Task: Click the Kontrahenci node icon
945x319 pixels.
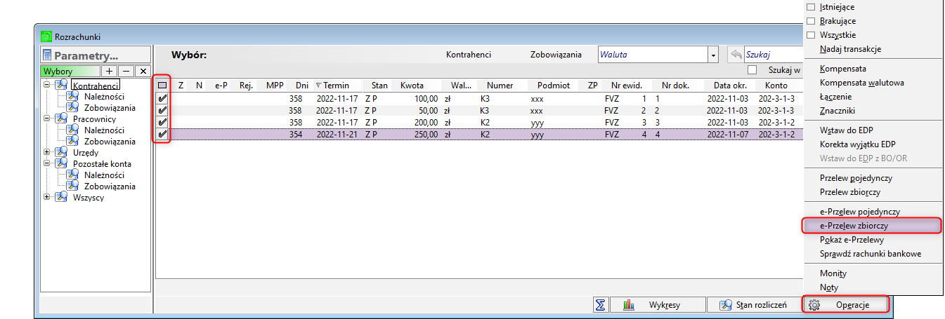Action: click(61, 85)
